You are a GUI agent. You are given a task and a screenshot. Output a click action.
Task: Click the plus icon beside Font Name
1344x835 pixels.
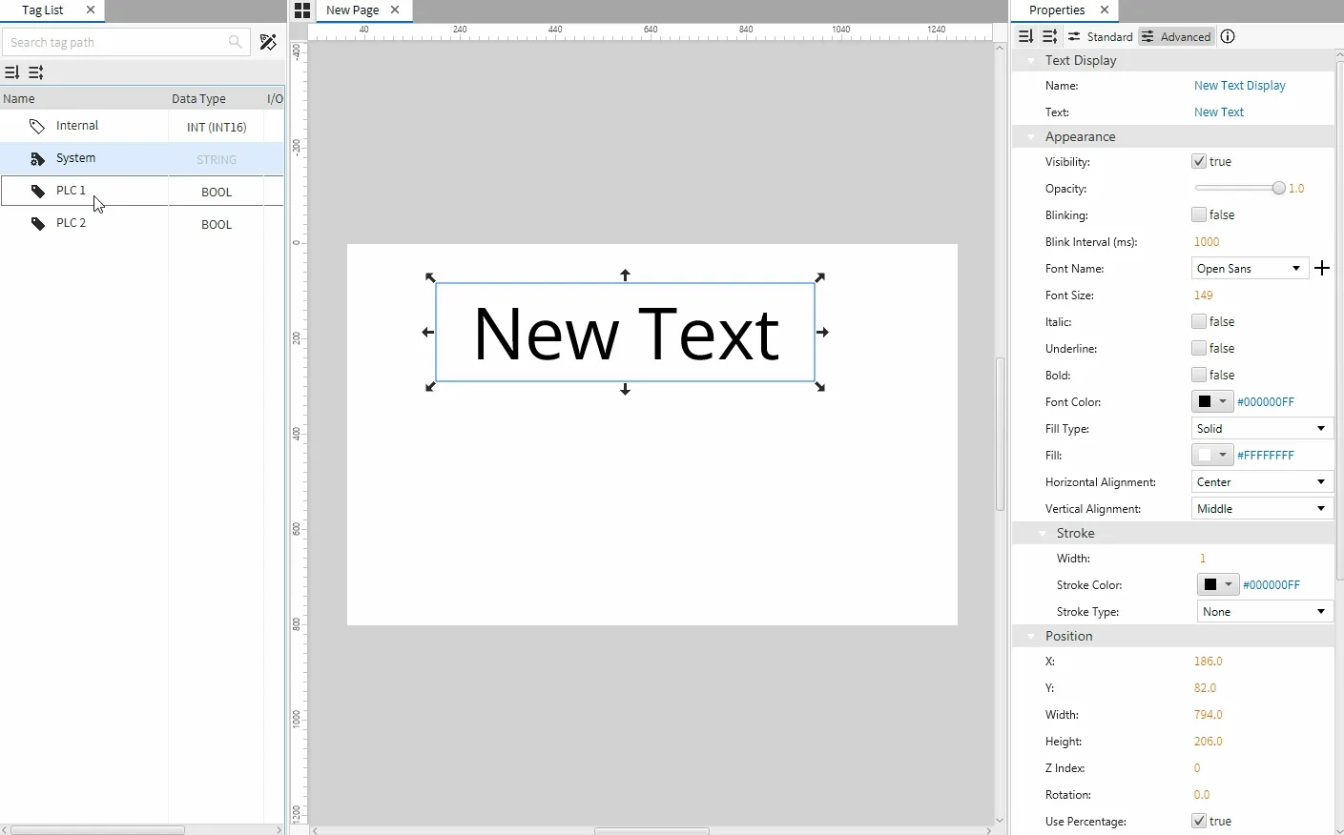1322,269
